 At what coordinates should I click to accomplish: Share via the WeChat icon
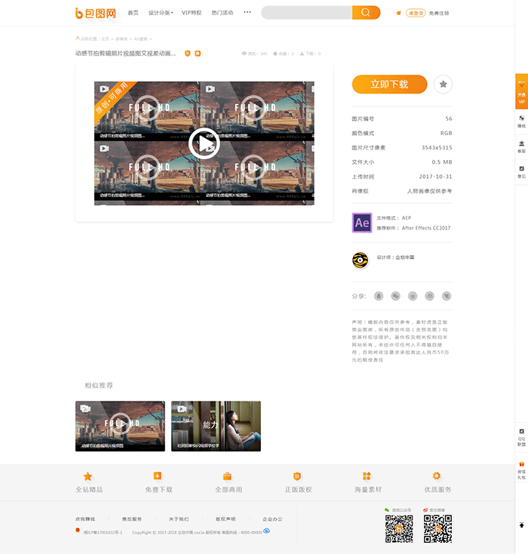pyautogui.click(x=395, y=296)
